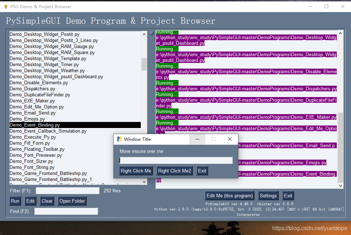Click output path ending Demo_EXE_Maker.py
This screenshot has width=351, height=235.
click(246, 117)
